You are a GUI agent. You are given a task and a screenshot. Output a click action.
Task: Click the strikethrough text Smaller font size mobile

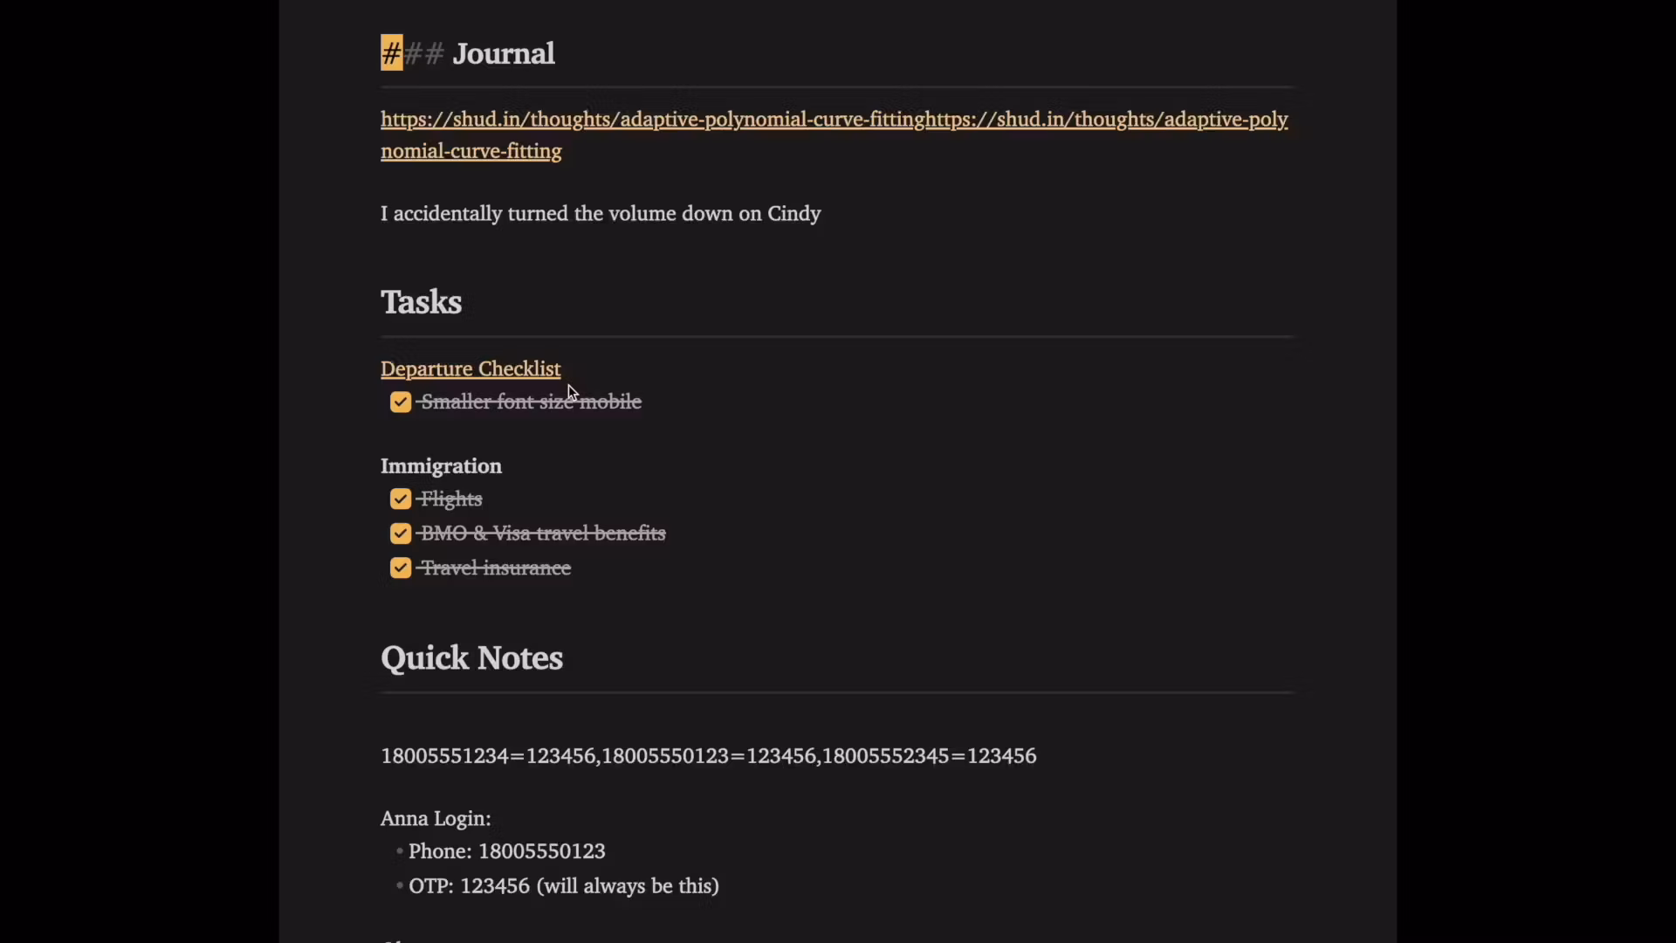pyautogui.click(x=531, y=403)
